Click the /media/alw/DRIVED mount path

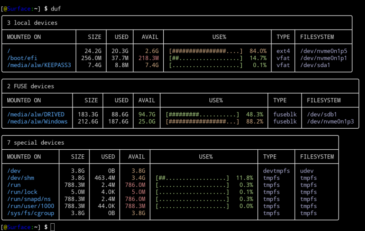[x=36, y=114]
